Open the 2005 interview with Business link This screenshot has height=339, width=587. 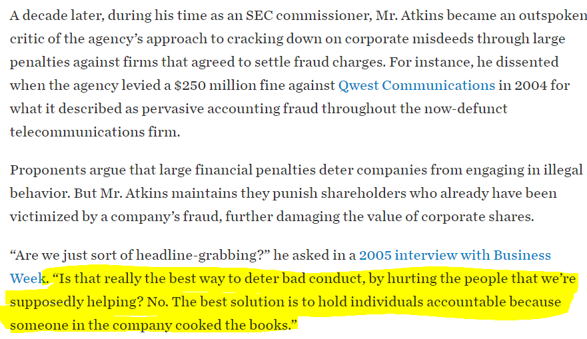pyautogui.click(x=455, y=255)
